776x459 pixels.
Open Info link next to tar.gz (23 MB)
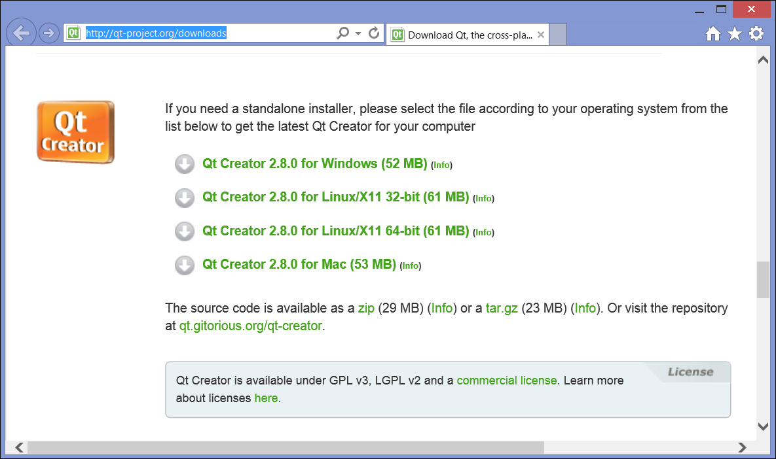click(x=585, y=309)
